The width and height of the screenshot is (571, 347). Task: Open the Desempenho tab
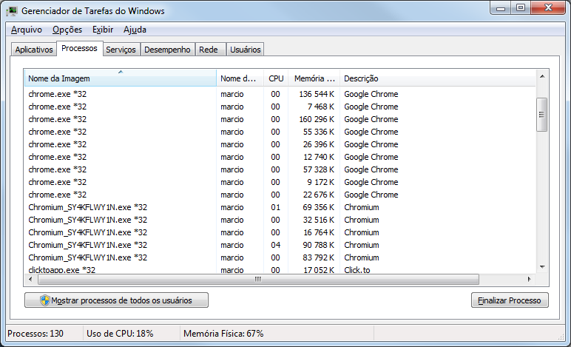167,50
